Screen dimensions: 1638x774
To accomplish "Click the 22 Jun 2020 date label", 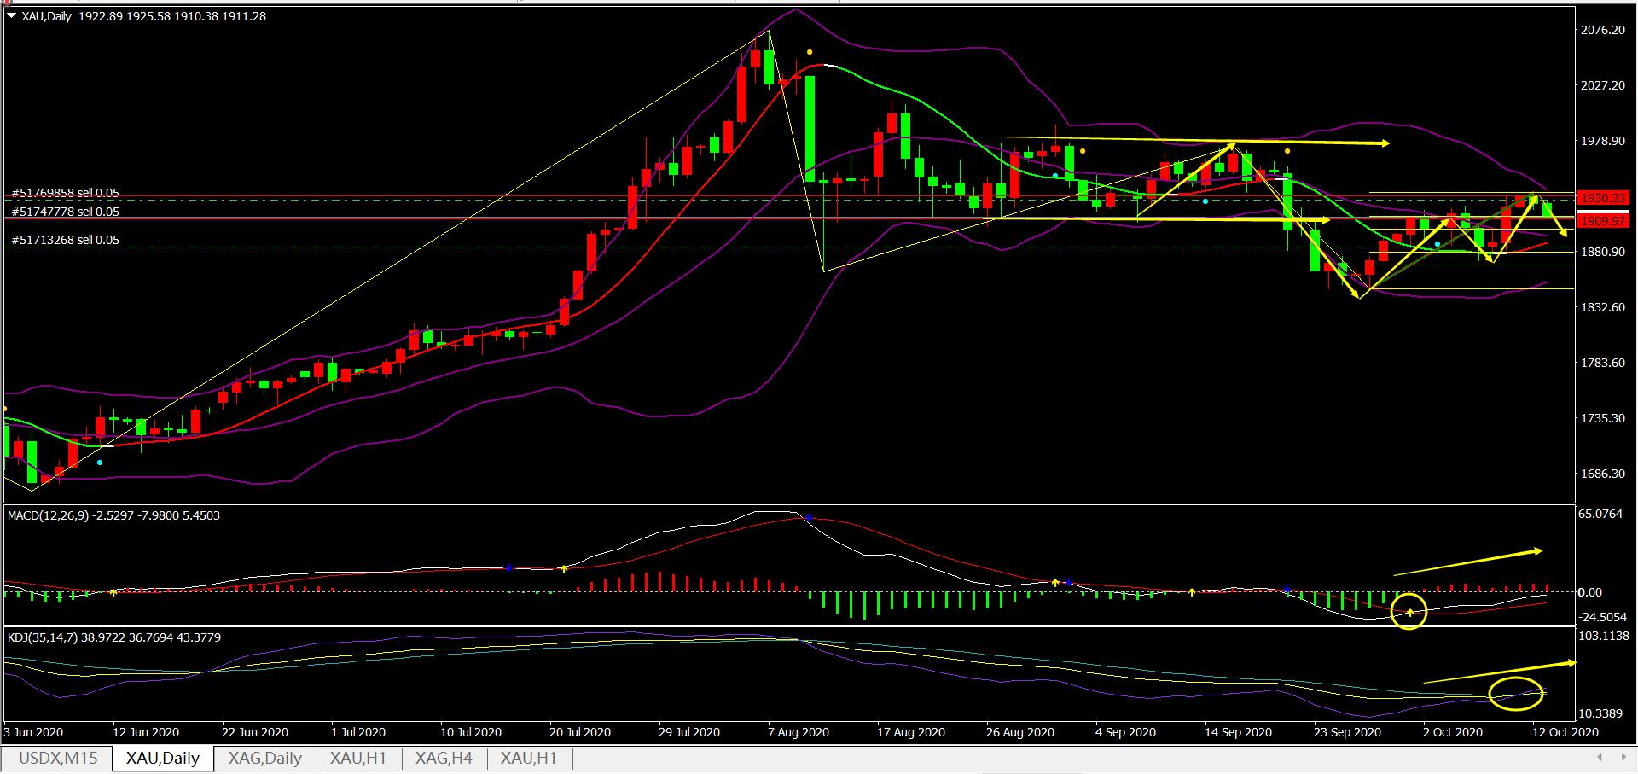I will [255, 732].
